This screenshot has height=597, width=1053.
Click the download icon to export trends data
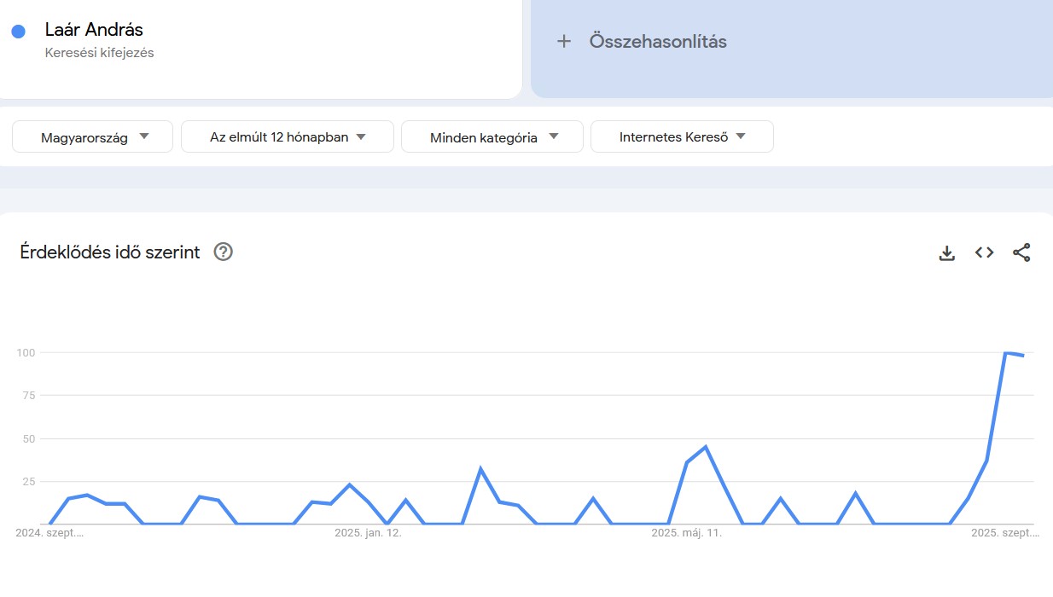click(x=946, y=252)
